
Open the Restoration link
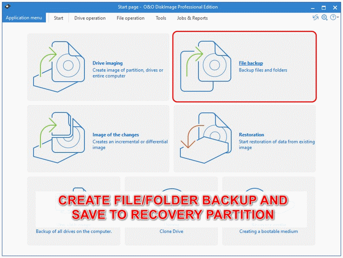251,135
